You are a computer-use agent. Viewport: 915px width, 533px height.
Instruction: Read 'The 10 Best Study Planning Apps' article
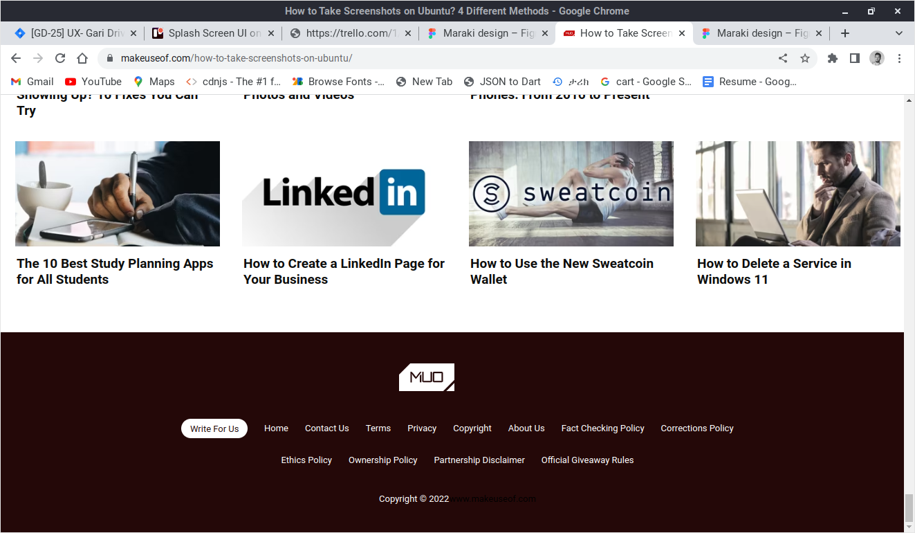point(115,271)
